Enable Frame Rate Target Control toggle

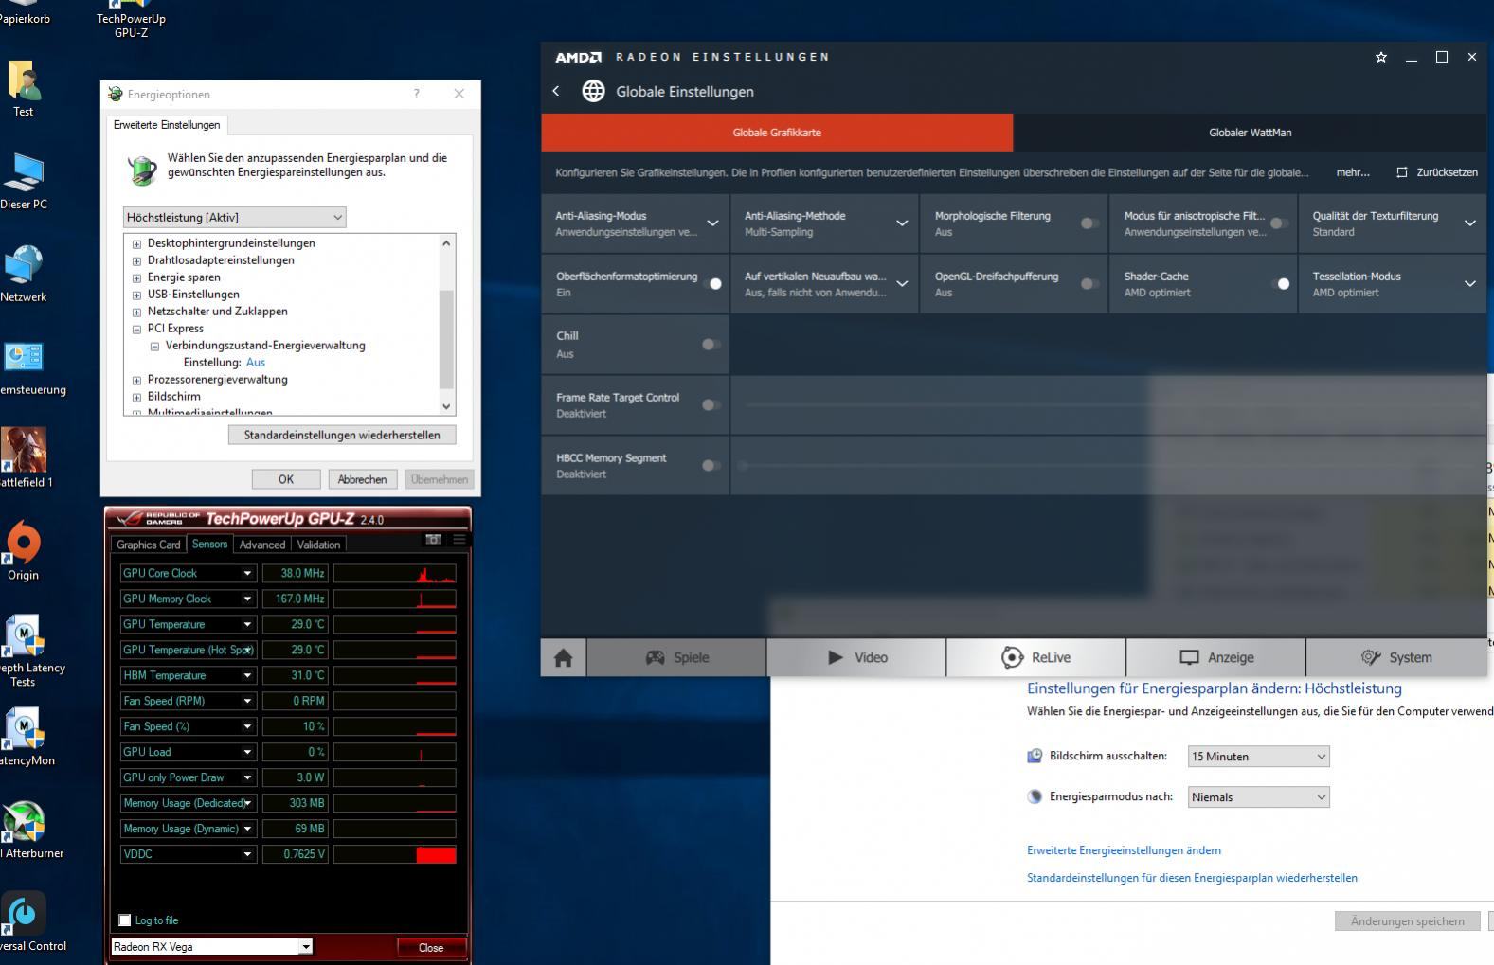(711, 405)
